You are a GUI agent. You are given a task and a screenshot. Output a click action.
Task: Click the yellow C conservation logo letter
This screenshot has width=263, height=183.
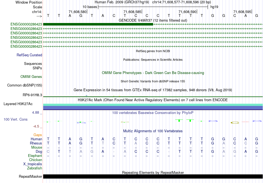[x=235, y=123]
